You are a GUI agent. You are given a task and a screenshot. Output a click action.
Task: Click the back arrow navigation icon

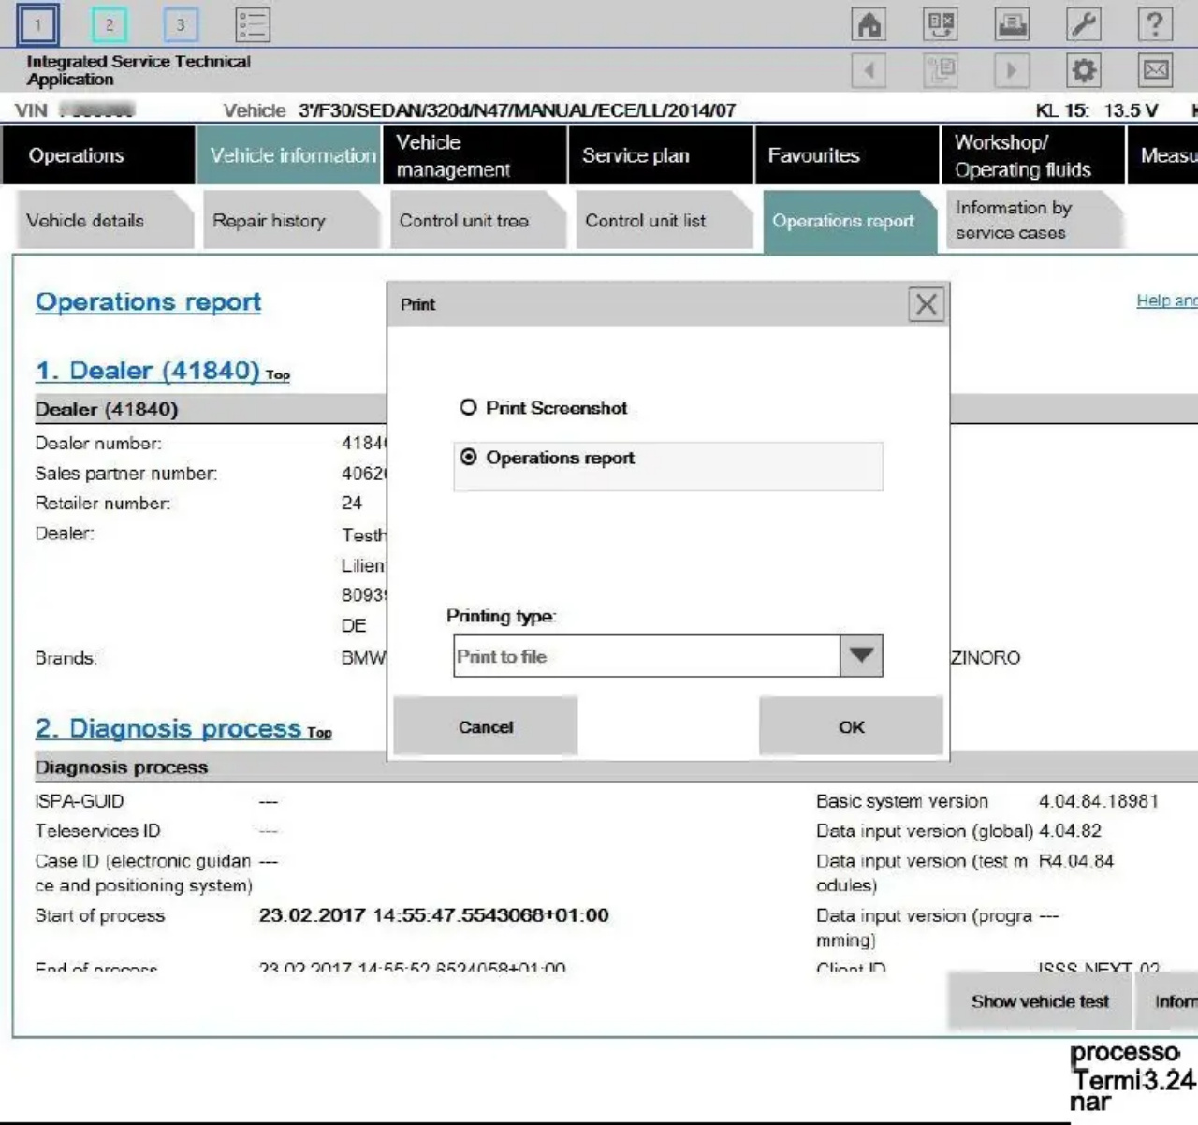tap(869, 70)
